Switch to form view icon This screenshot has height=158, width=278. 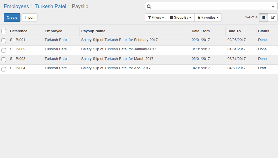[x=273, y=18]
